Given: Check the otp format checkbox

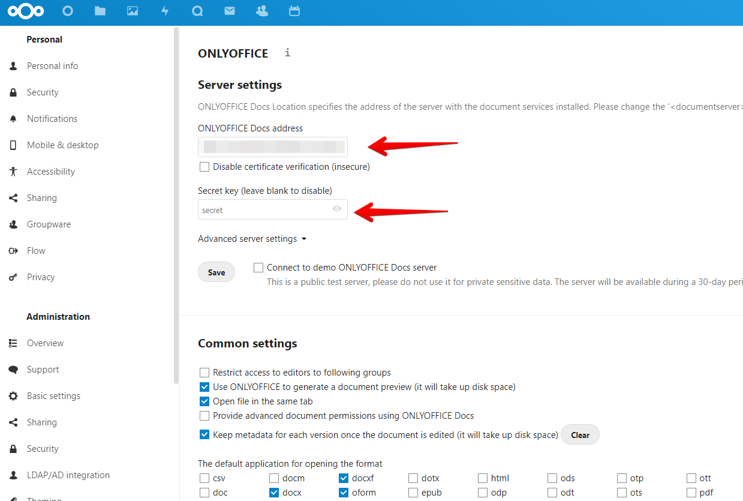Looking at the screenshot, I should [622, 478].
